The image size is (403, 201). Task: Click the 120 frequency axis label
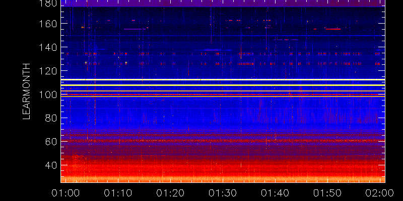48,71
